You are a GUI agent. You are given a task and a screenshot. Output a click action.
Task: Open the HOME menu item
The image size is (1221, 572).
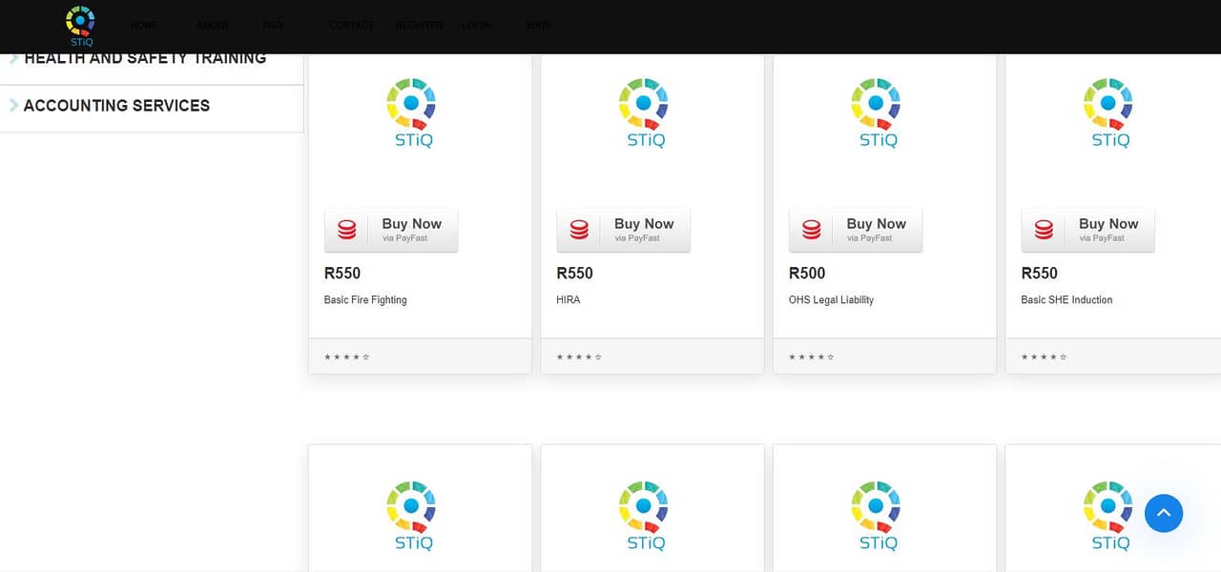pyautogui.click(x=145, y=25)
